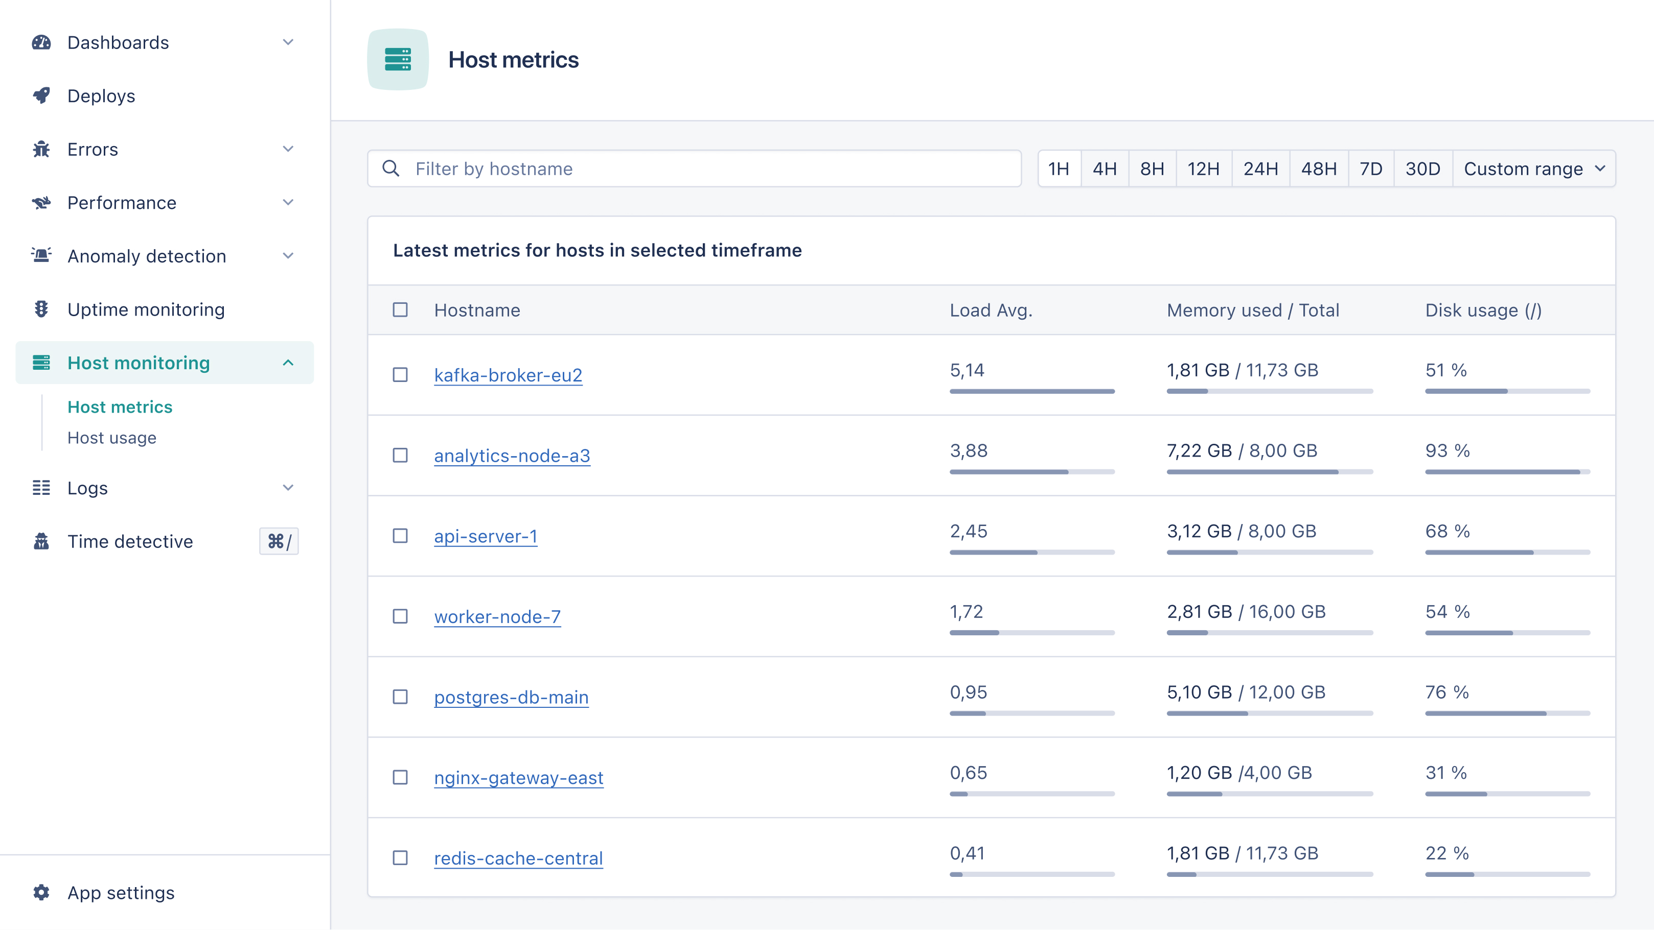Collapse the Host monitoring section
This screenshot has width=1654, height=930.
pyautogui.click(x=288, y=363)
